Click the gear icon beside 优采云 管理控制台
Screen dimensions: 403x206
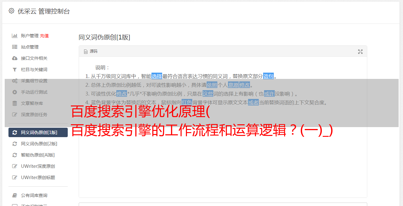[12, 11]
